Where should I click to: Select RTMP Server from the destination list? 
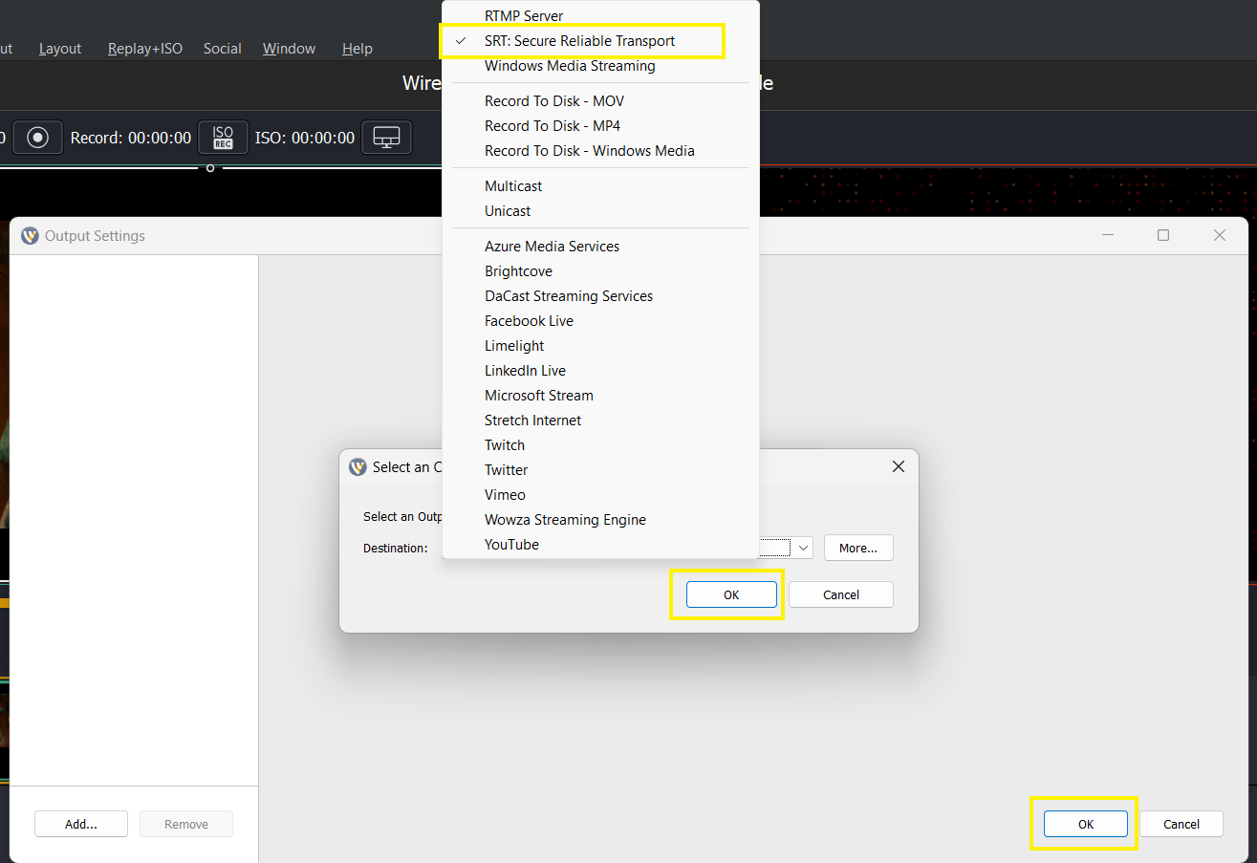click(x=600, y=16)
